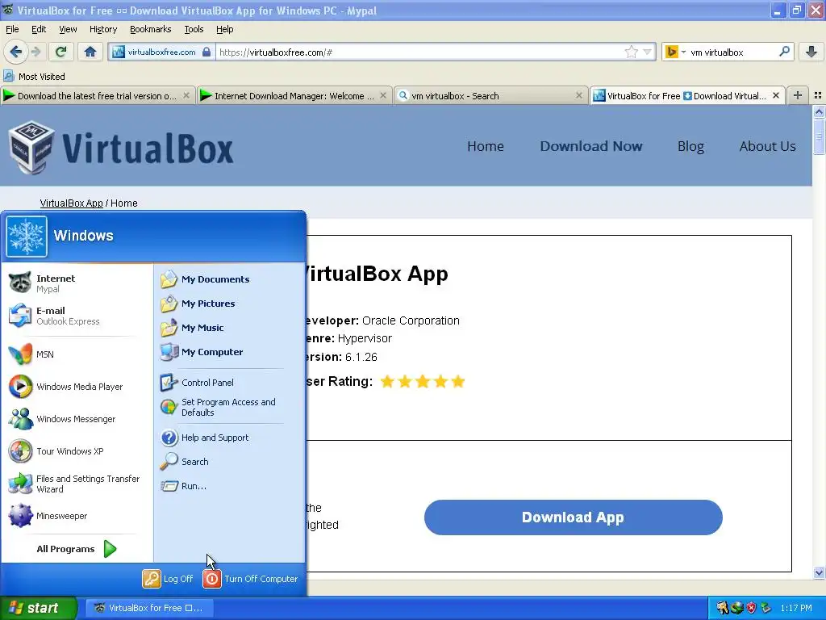Viewport: 826px width, 620px height.
Task: Switch to Download the latest free trial tab
Action: tap(97, 96)
